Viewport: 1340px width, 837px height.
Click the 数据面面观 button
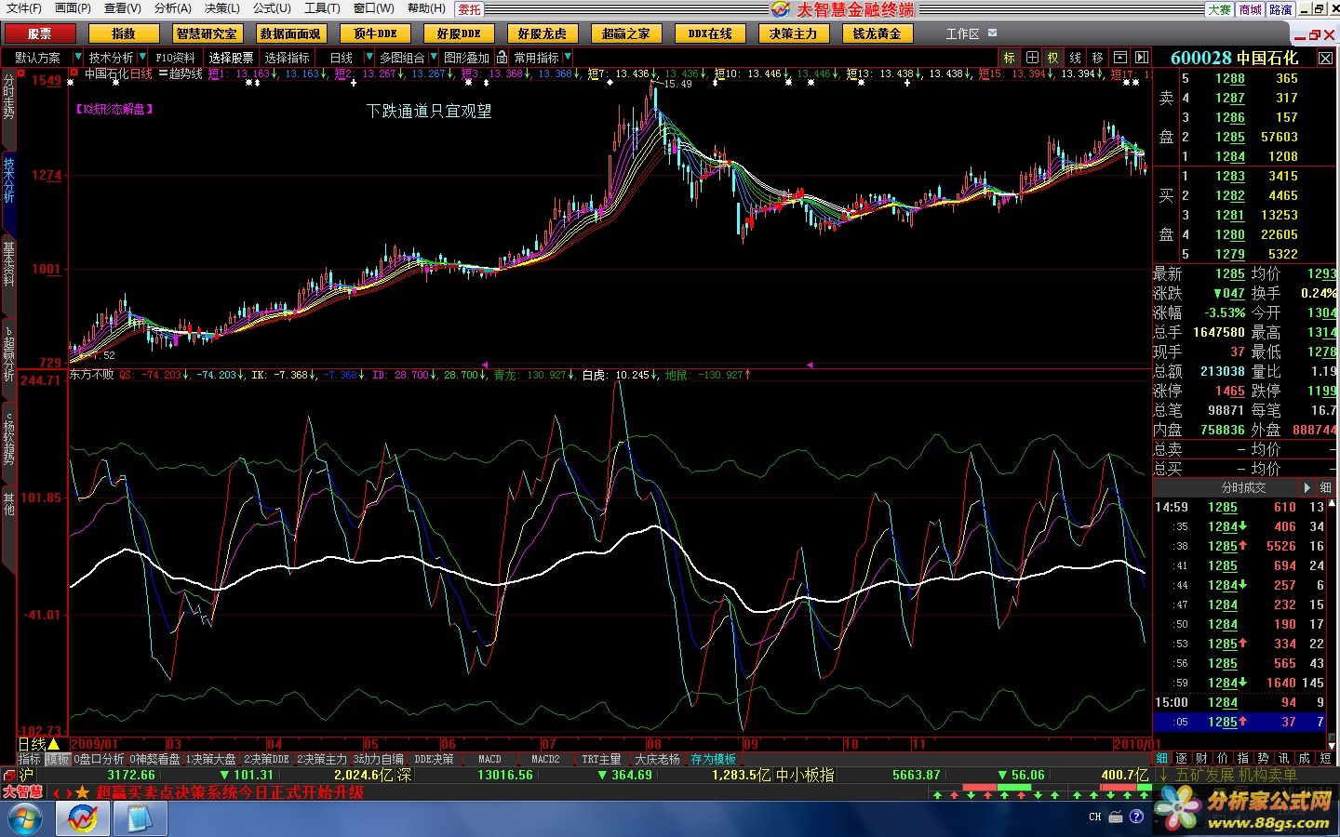coord(290,33)
